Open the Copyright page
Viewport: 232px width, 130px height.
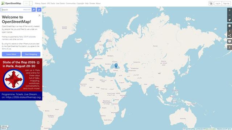pos(80,3)
